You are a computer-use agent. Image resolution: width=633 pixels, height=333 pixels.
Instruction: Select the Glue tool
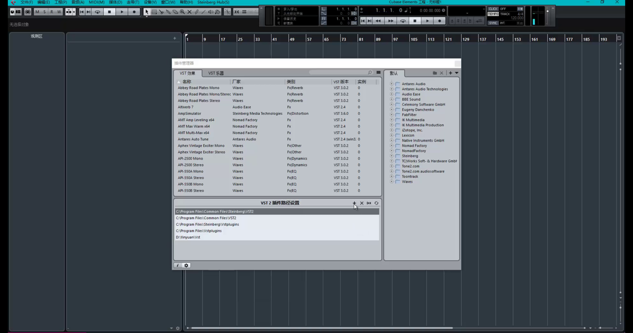(x=168, y=12)
